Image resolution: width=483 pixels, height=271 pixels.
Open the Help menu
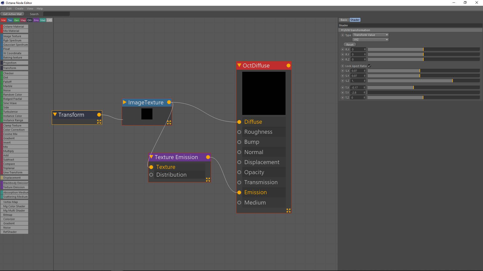click(40, 9)
